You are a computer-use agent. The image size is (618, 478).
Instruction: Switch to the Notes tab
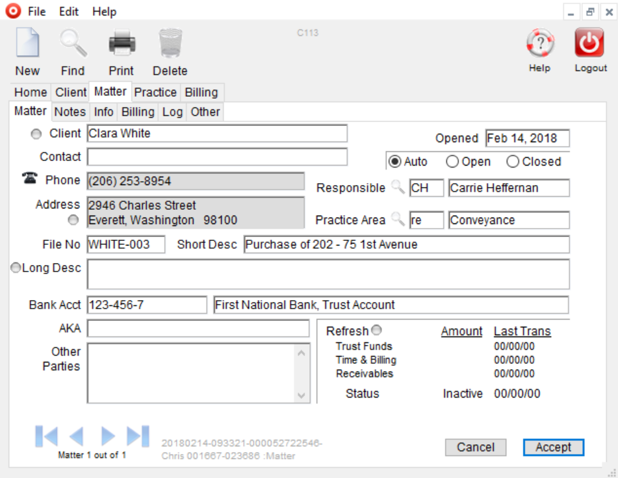point(69,112)
